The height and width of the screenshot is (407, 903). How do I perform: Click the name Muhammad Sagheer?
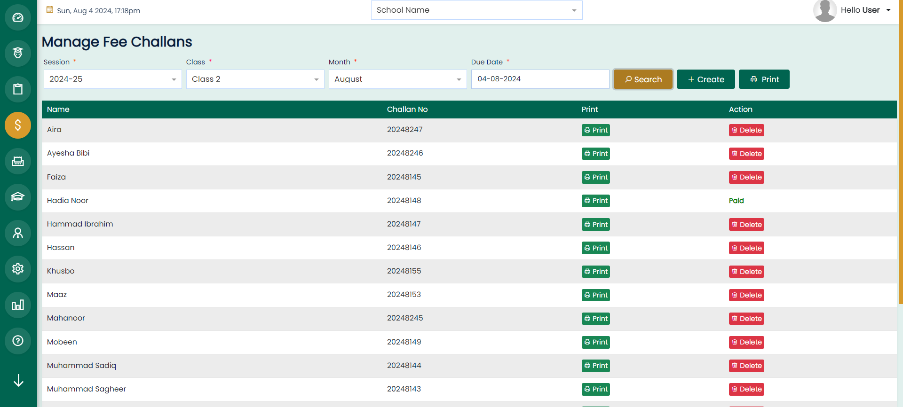coord(87,389)
